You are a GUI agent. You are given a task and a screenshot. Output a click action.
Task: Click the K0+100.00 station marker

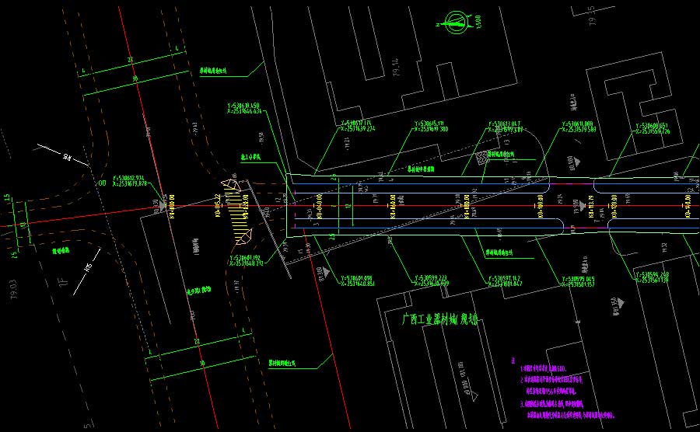539,208
